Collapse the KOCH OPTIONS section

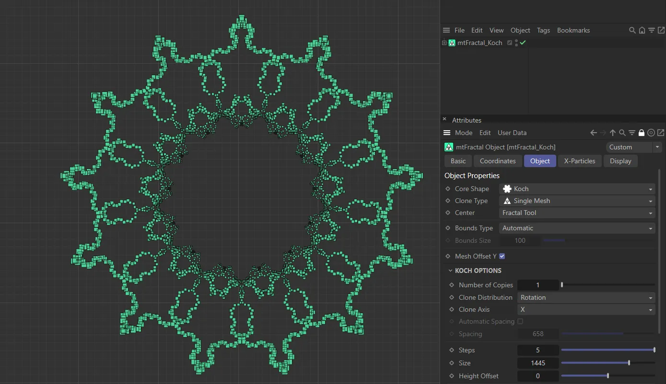[x=450, y=271]
